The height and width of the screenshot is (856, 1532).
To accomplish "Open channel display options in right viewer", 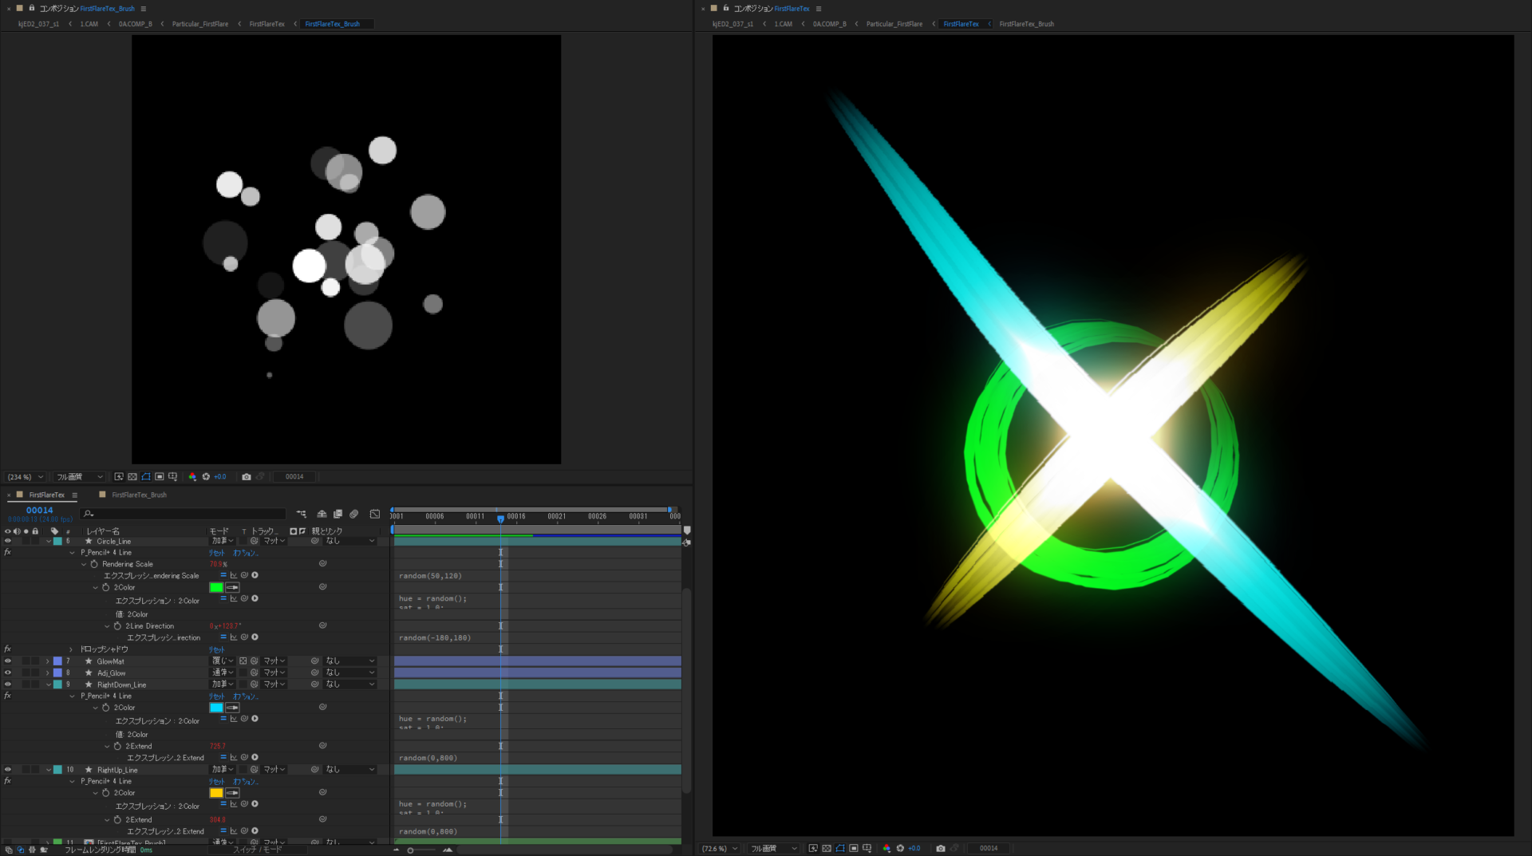I will click(886, 848).
